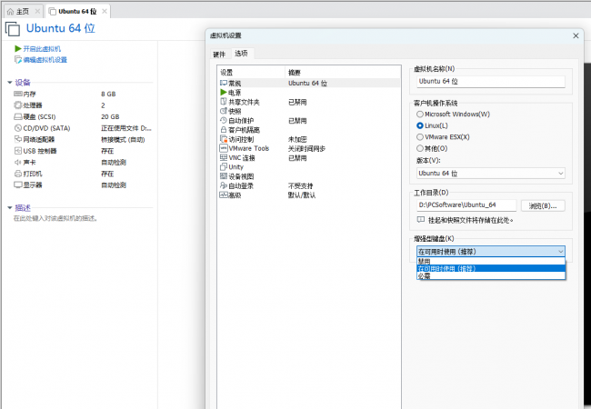Viewport: 591px width, 409px height.
Task: Select the Linux(L) radio button
Action: click(x=420, y=125)
